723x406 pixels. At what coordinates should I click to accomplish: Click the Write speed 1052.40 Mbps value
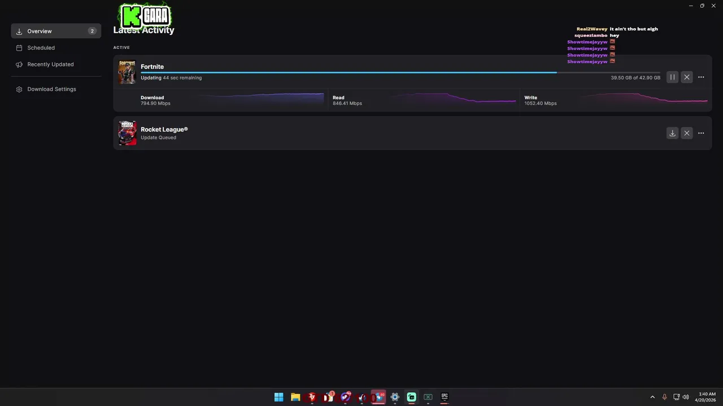541,104
